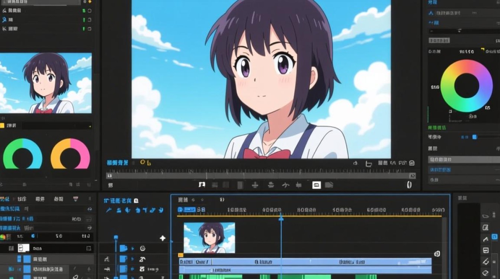Click the grey tag icon beside the white highlighted button

[x=329, y=185]
